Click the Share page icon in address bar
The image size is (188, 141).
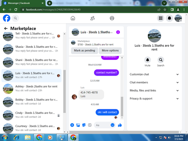click(159, 9)
